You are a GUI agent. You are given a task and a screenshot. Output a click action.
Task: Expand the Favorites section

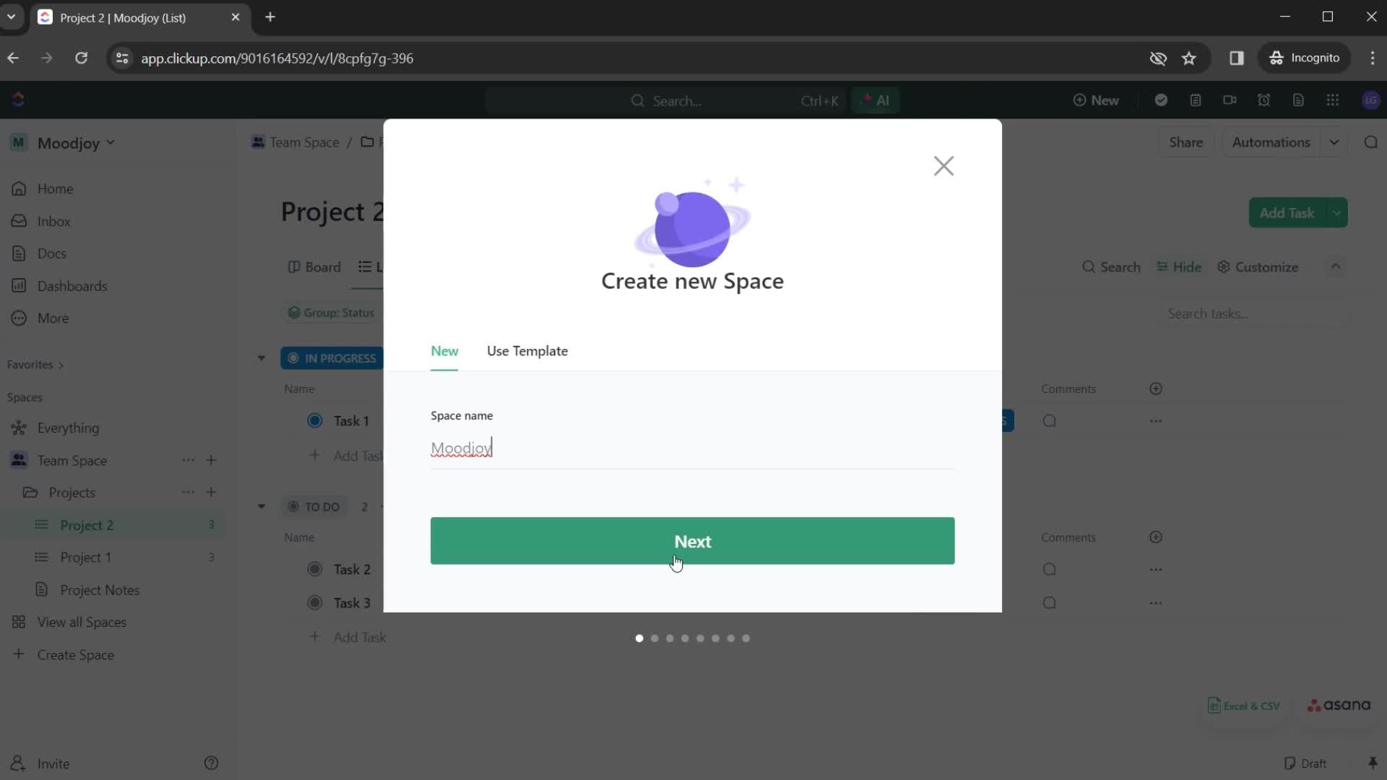tap(60, 365)
